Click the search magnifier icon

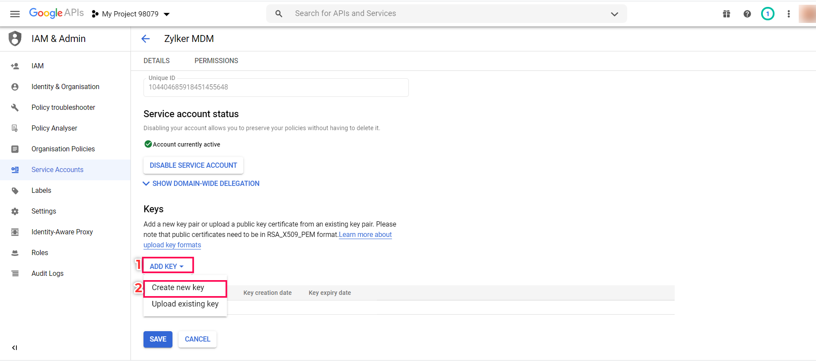(x=279, y=14)
